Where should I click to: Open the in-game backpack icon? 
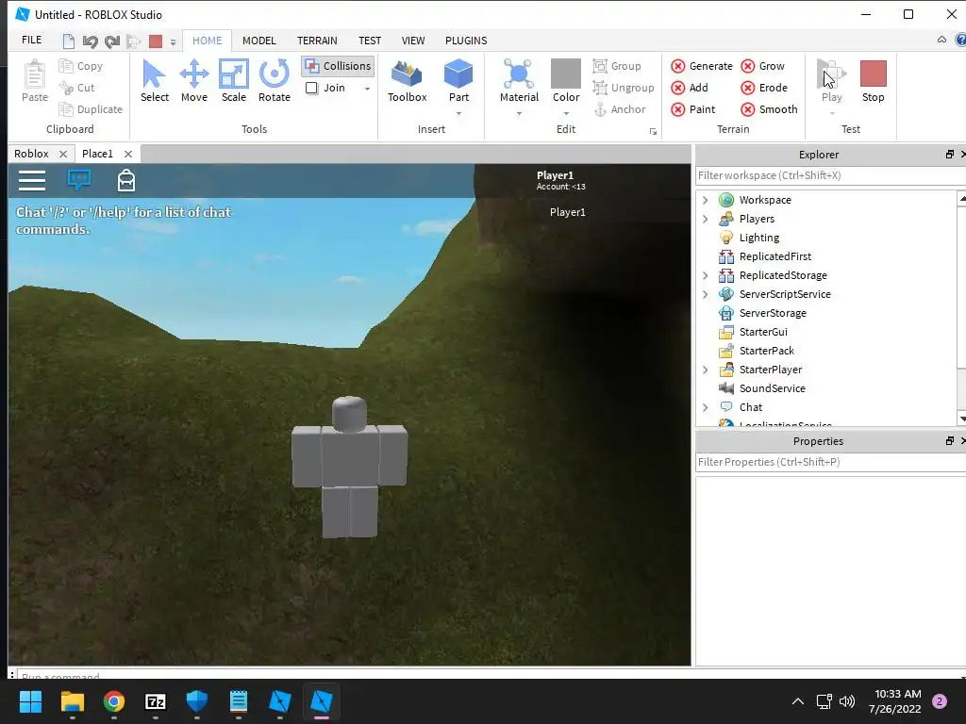pyautogui.click(x=126, y=180)
